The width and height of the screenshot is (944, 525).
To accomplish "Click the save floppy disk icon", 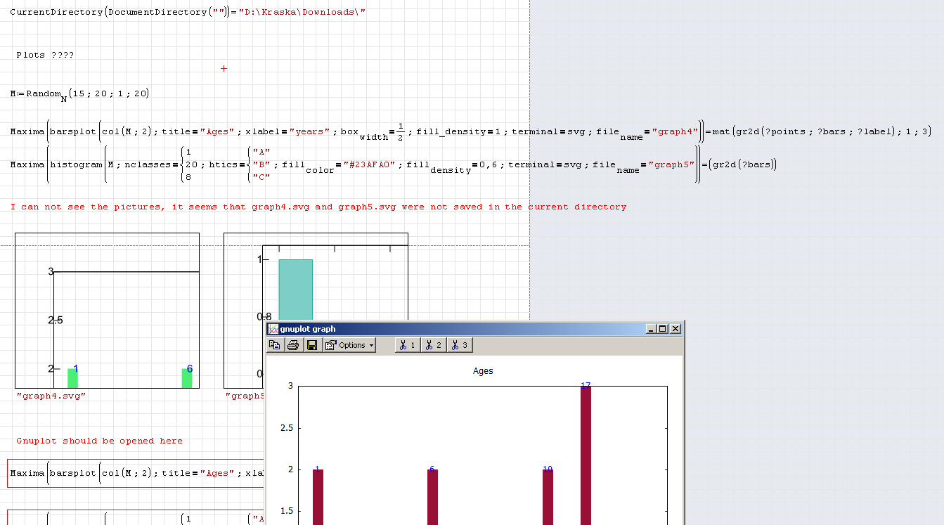I will tap(312, 345).
